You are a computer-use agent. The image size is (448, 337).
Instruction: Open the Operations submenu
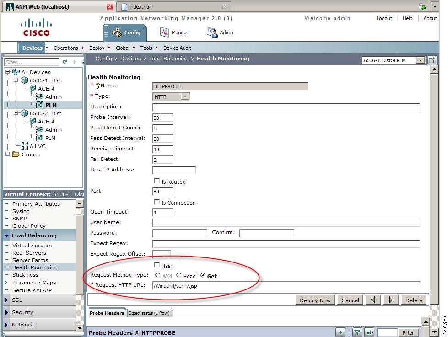(x=66, y=48)
